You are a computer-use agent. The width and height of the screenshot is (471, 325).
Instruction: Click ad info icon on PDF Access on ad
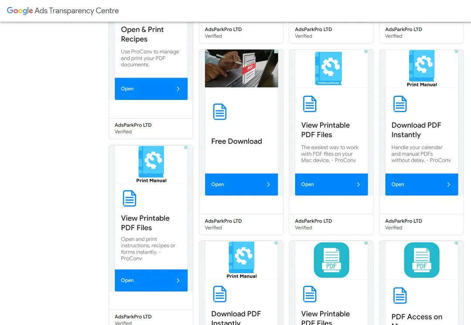(456, 243)
